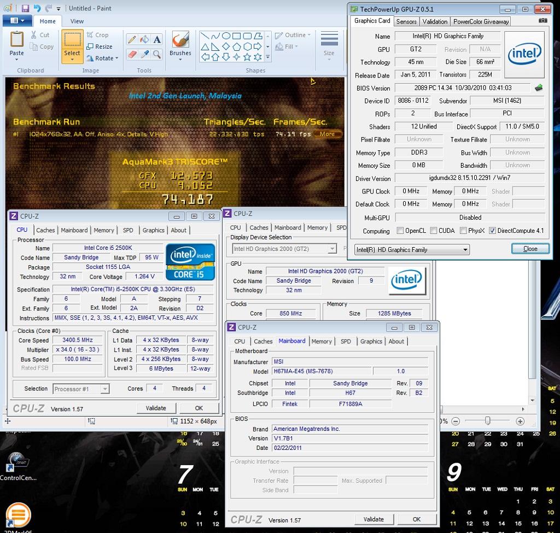Click Resize in Paint's Image group
This screenshot has width=560, height=533.
pos(100,46)
